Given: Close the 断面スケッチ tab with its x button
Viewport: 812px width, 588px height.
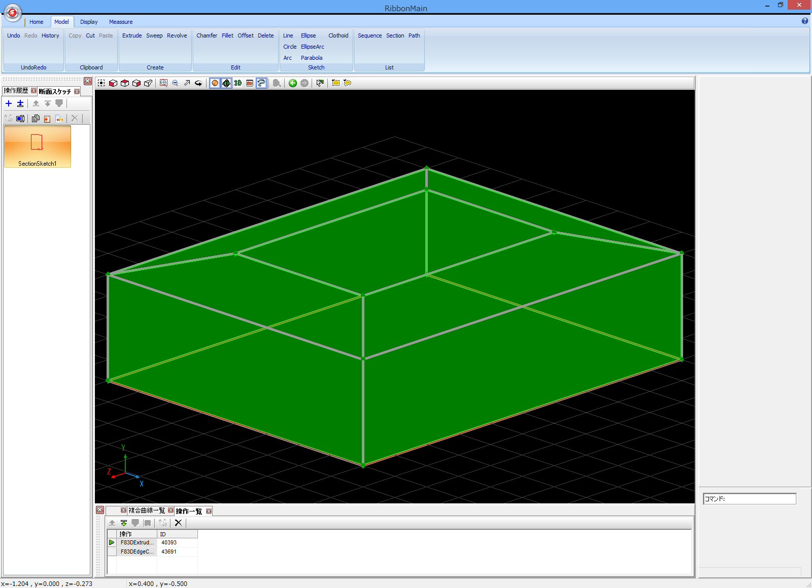Looking at the screenshot, I should (77, 91).
